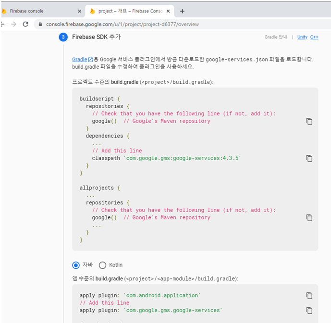The width and height of the screenshot is (331, 326).
Task: Close the 'Firebase console' tab
Action: [79, 11]
